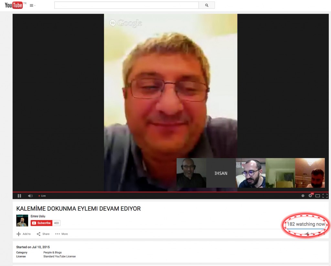Switch to theater mode view
The image size is (331, 266).
(x=318, y=196)
